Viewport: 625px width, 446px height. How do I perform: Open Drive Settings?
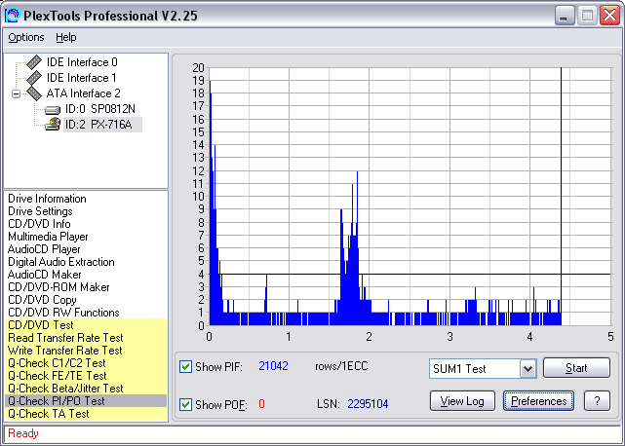point(40,211)
